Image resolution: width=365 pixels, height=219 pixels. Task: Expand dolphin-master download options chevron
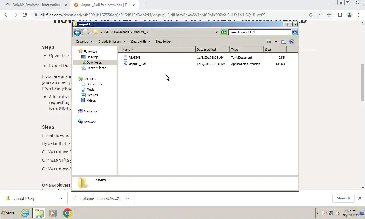(x=127, y=198)
